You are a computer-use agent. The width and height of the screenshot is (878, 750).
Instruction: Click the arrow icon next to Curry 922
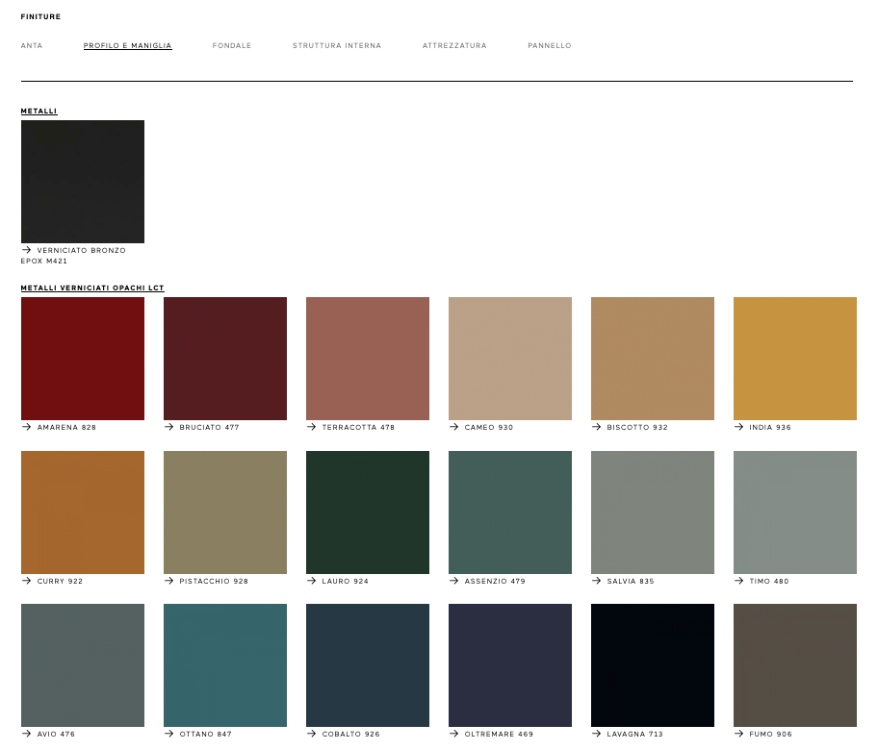click(x=26, y=581)
